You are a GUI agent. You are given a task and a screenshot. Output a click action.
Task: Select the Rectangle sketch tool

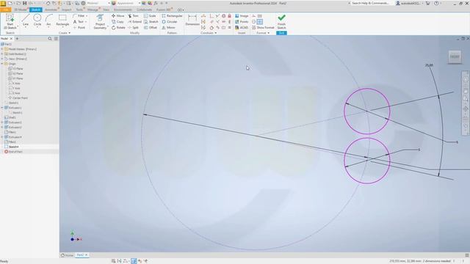pyautogui.click(x=62, y=21)
